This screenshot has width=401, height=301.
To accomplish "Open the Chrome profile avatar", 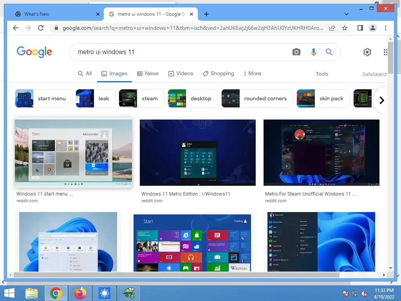I will (373, 28).
